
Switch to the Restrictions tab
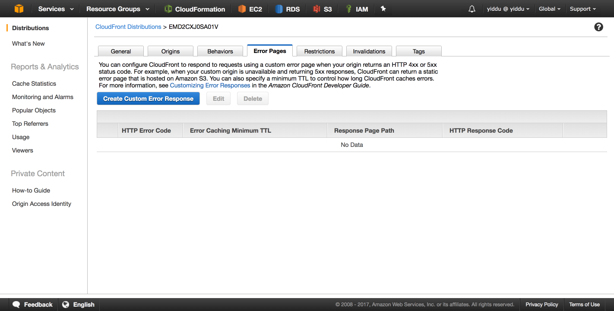[x=320, y=51]
